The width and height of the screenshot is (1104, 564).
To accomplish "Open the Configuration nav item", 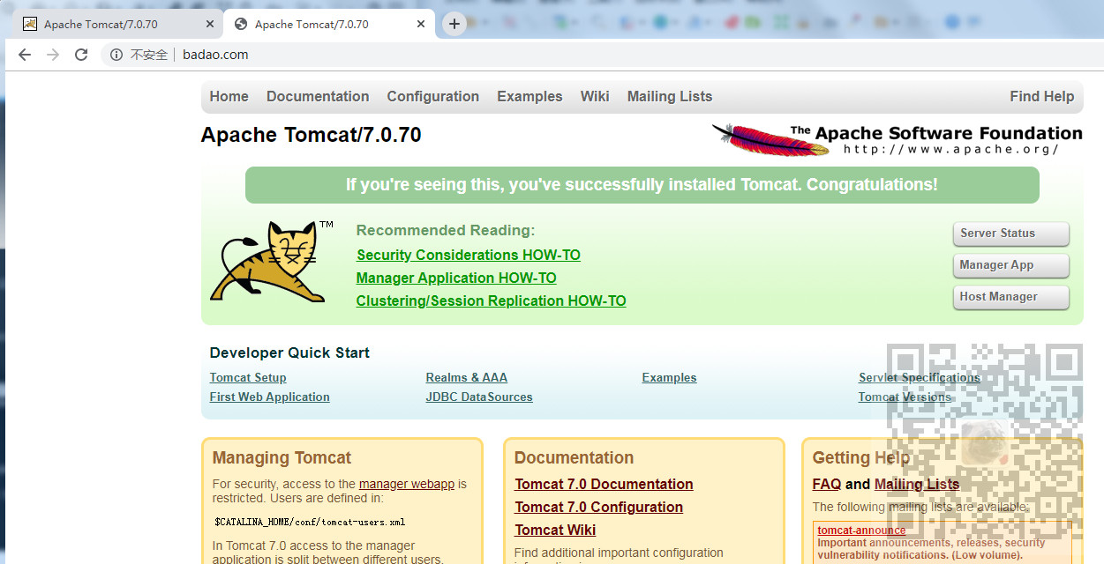I will click(433, 97).
